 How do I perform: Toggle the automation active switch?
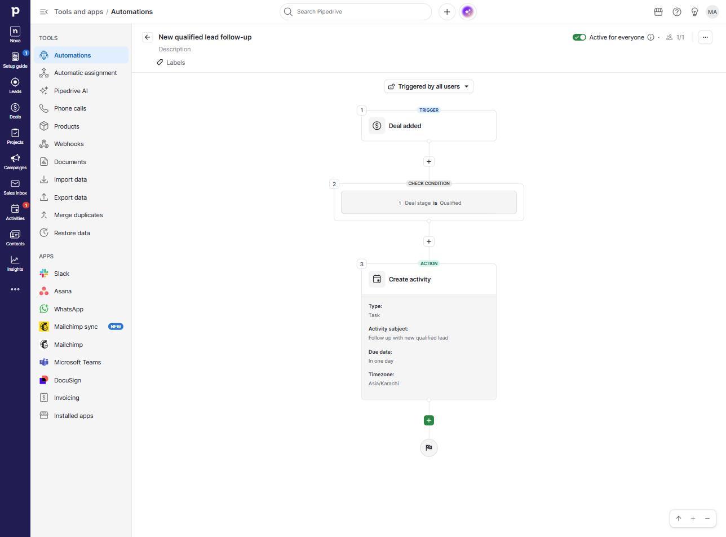[579, 37]
